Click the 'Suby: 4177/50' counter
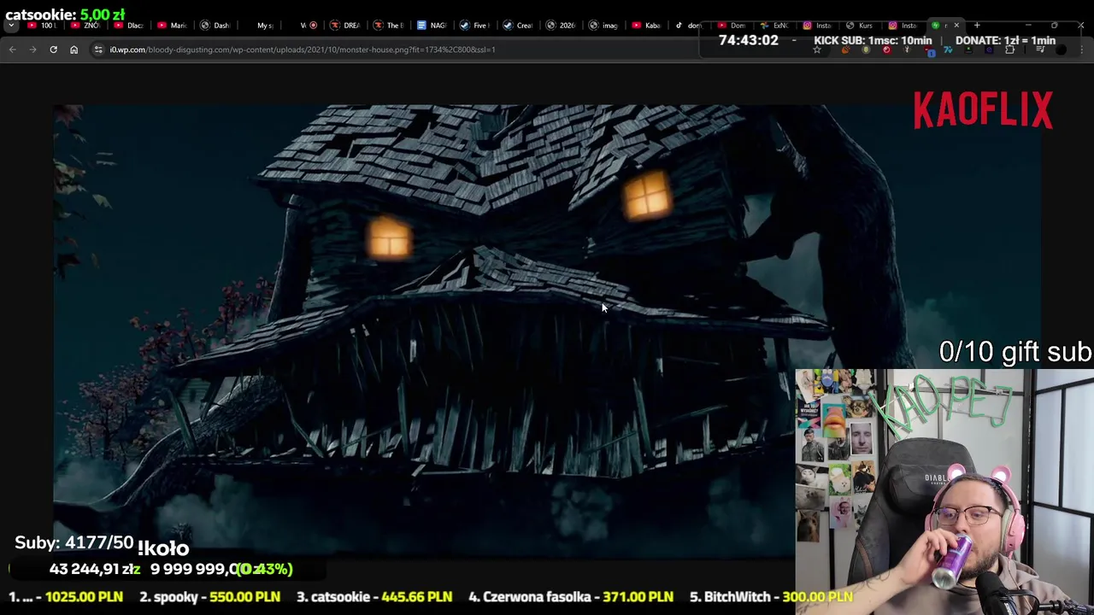The height and width of the screenshot is (615, 1094). 74,542
